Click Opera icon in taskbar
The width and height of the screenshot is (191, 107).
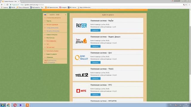15,105
